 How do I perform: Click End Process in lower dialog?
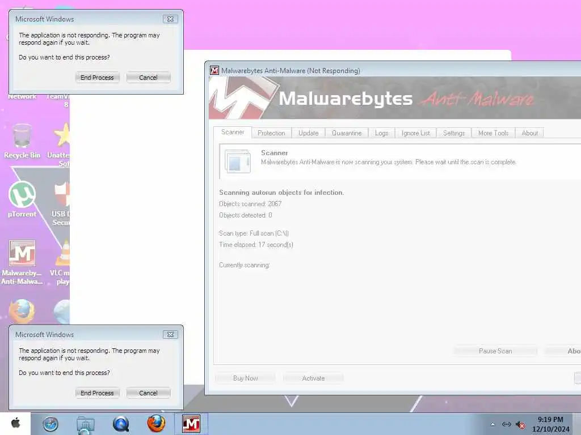pyautogui.click(x=97, y=393)
